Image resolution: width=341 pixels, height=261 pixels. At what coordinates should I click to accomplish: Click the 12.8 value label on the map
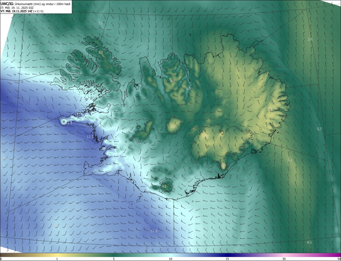(x=154, y=231)
